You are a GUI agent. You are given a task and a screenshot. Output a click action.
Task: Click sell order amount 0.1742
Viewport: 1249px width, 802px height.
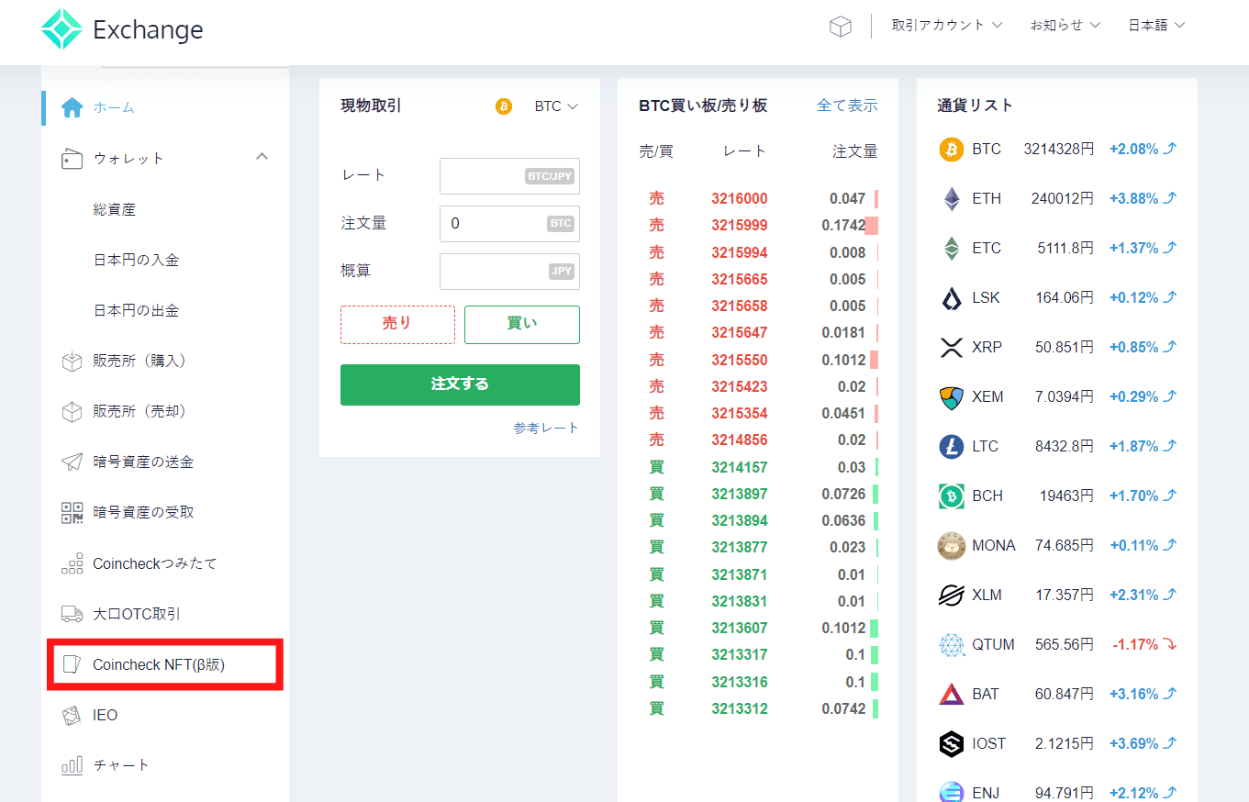(x=843, y=225)
